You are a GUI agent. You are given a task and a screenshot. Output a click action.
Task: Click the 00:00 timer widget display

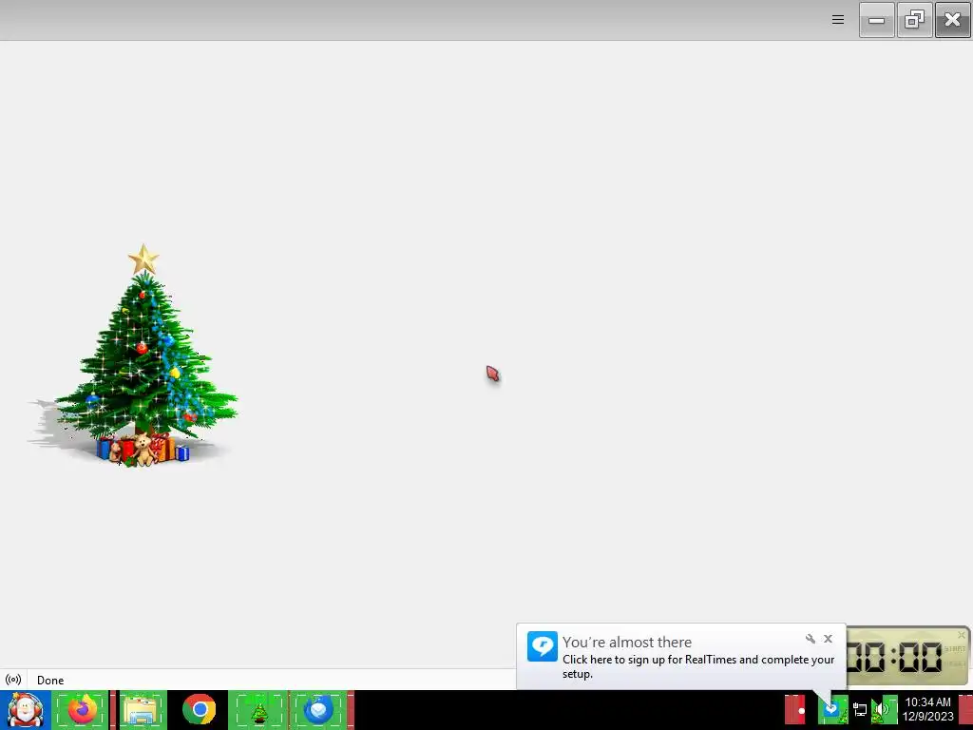pos(894,657)
